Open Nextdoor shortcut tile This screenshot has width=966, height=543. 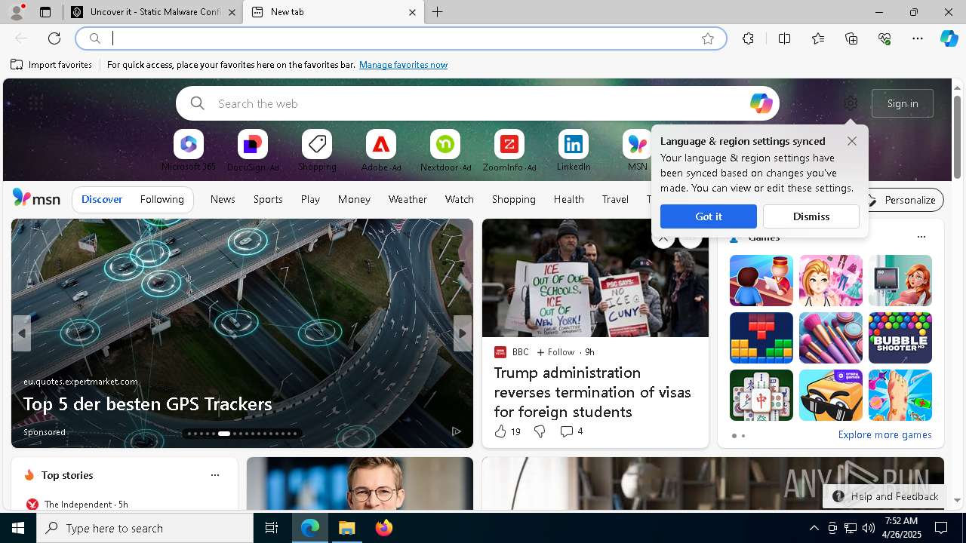coord(445,151)
